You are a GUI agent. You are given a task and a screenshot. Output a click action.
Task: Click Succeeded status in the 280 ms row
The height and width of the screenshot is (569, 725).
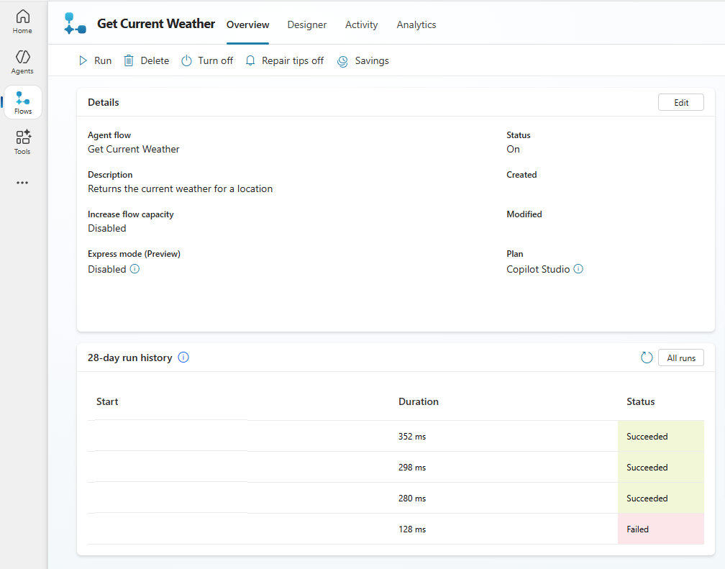(x=661, y=499)
